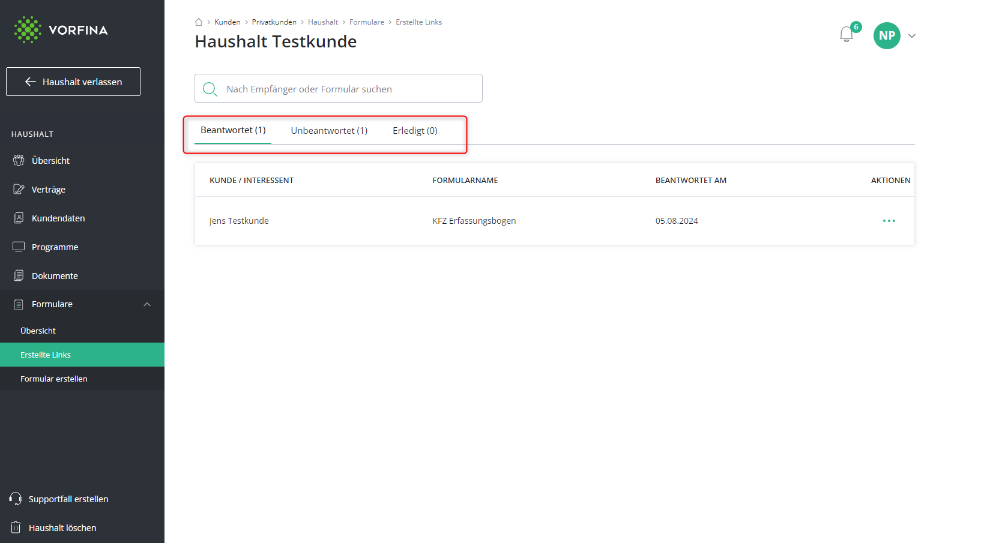Click Haushalt löschen

pyautogui.click(x=53, y=528)
